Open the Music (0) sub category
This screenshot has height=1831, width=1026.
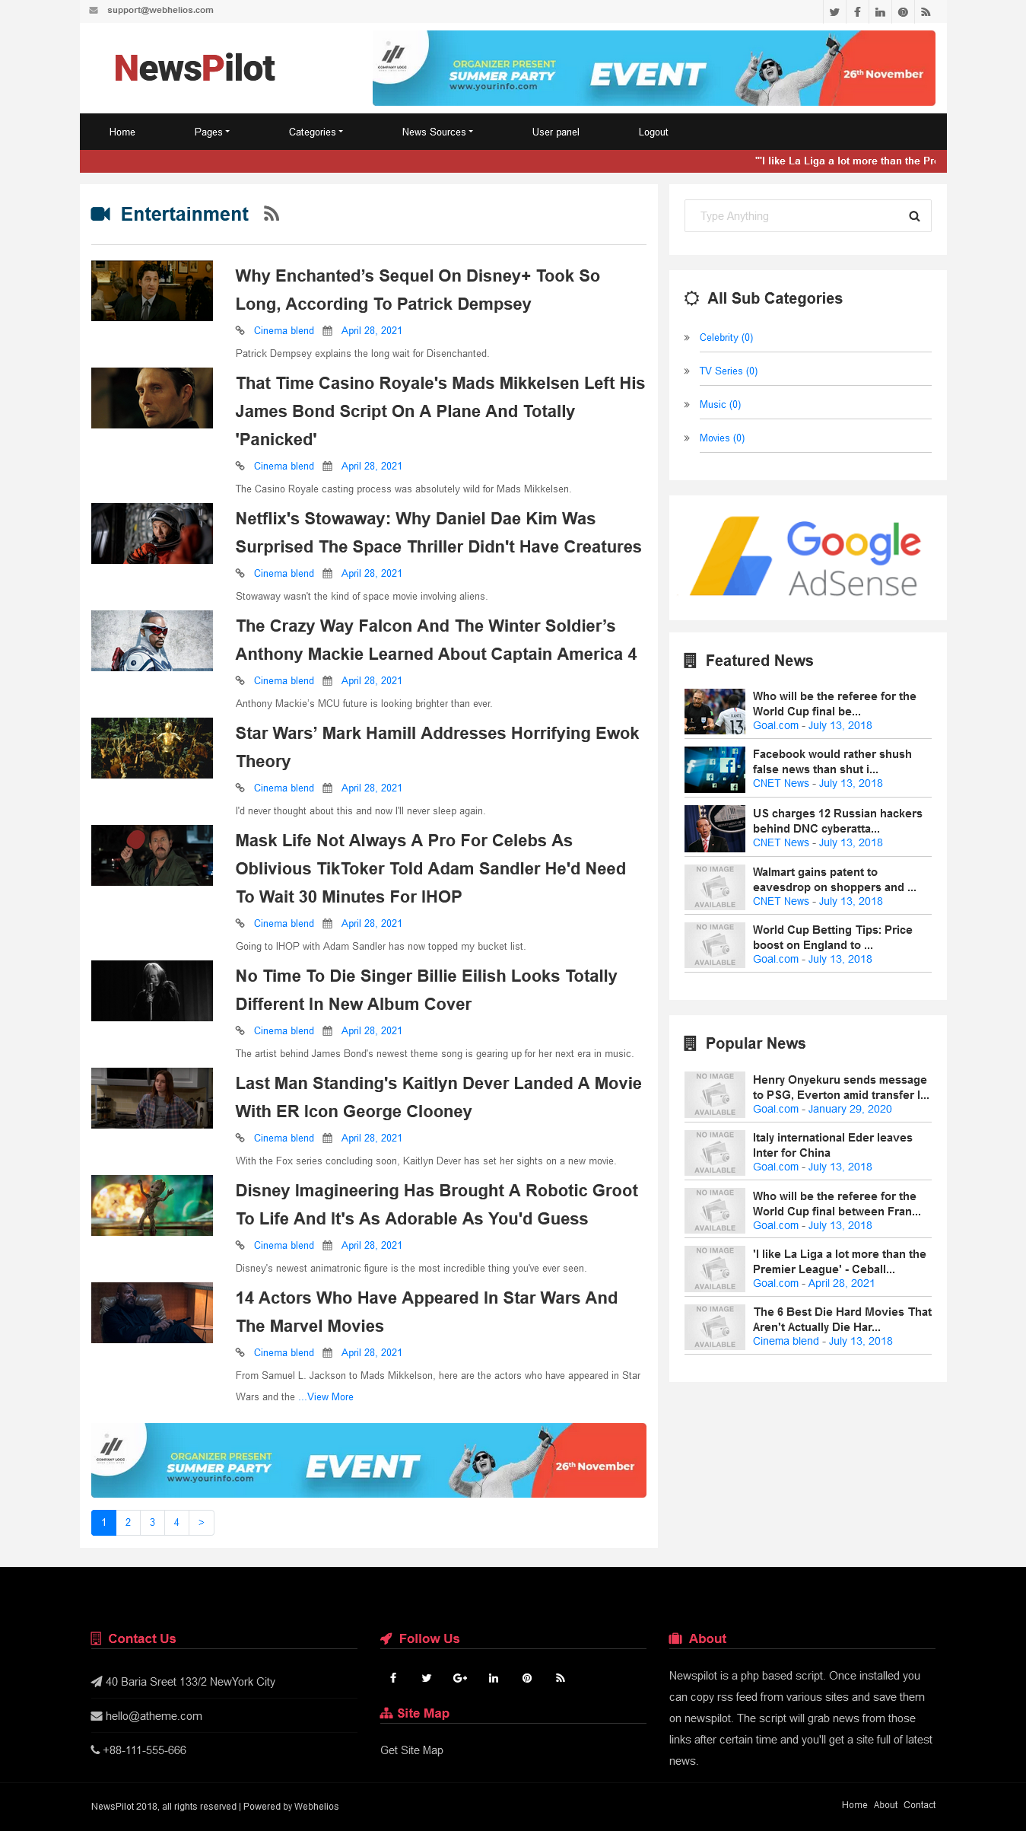pyautogui.click(x=720, y=405)
